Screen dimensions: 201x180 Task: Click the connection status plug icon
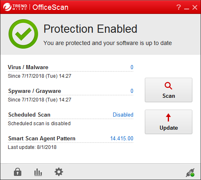(190, 173)
